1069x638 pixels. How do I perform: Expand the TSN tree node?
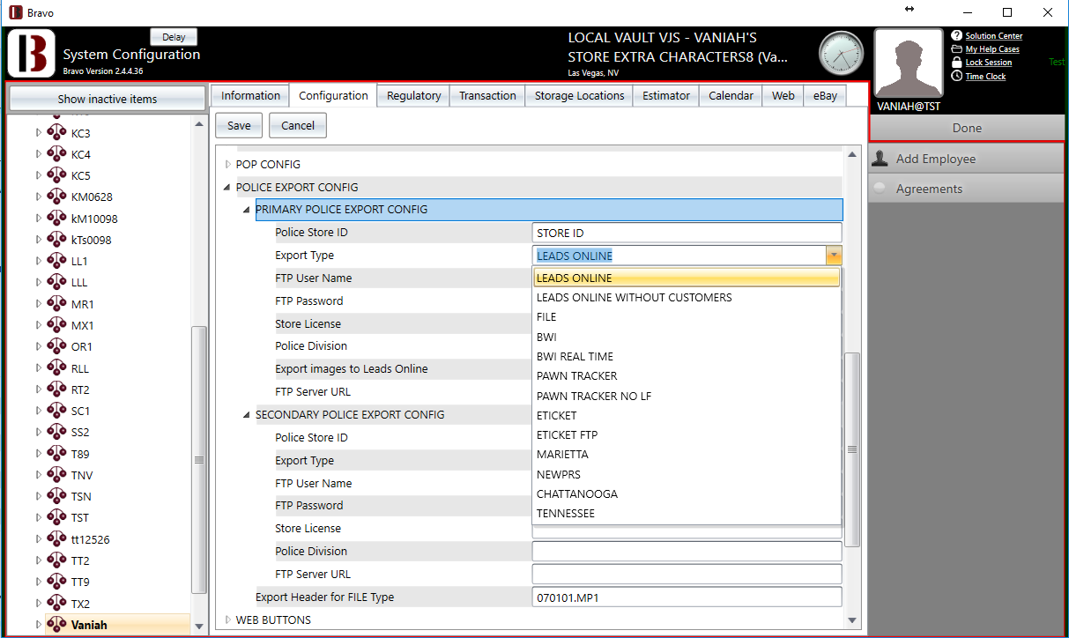pos(38,497)
